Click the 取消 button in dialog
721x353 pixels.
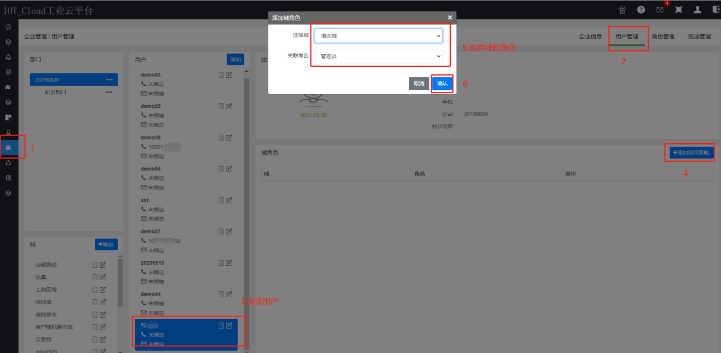(419, 84)
